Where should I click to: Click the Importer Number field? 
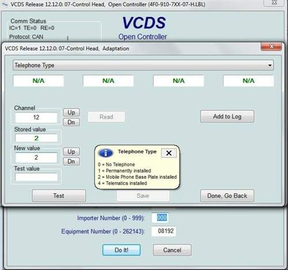coord(160,217)
